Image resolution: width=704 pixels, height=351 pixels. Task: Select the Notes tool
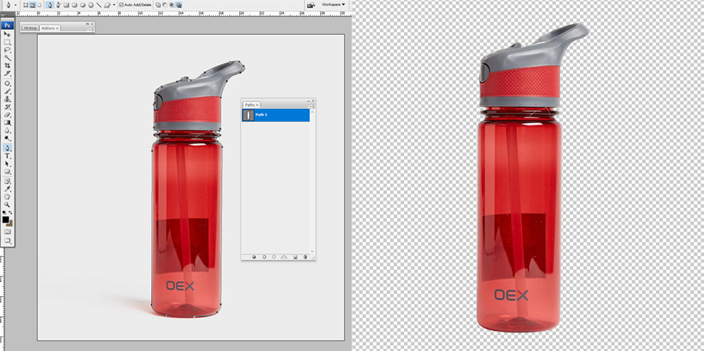(7, 181)
